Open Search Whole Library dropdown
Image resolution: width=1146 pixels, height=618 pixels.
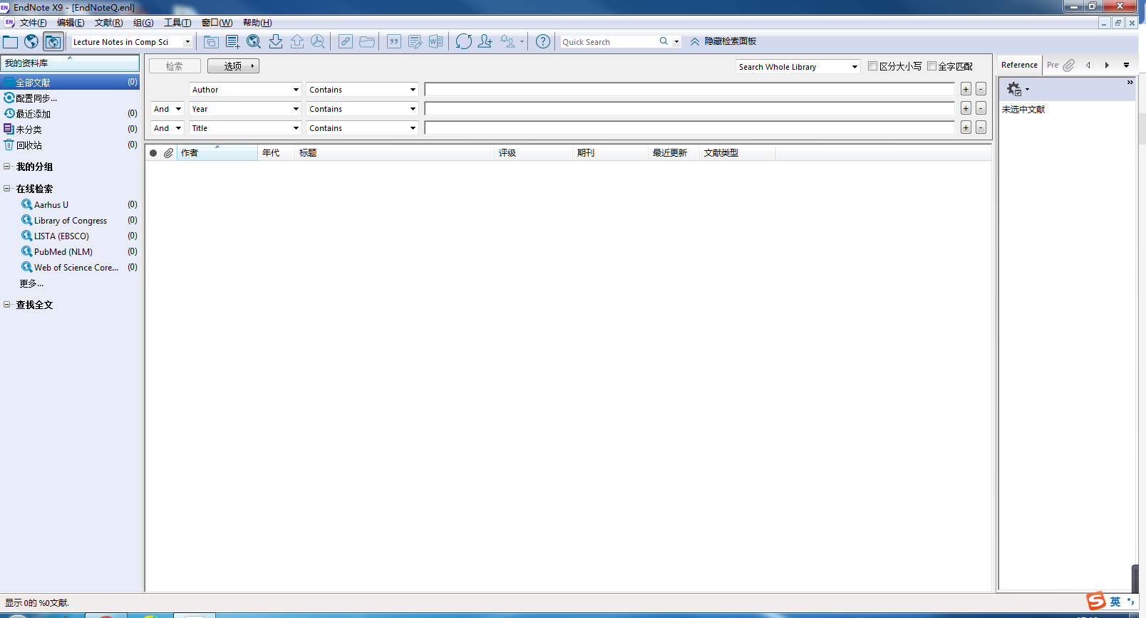pos(855,67)
